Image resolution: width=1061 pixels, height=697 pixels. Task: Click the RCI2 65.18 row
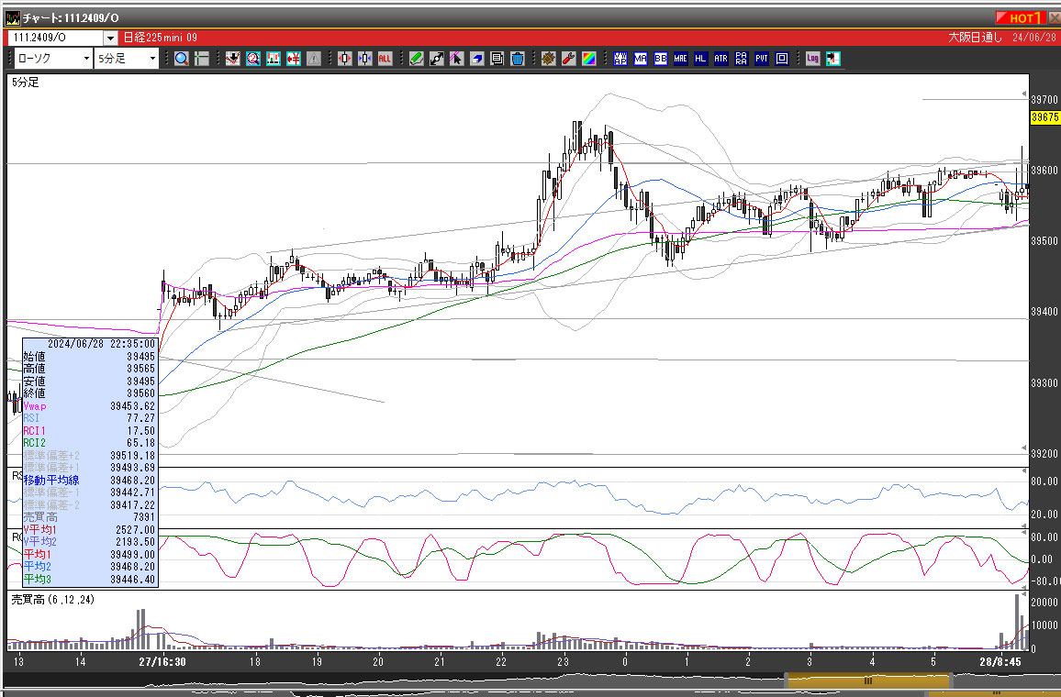pos(89,443)
